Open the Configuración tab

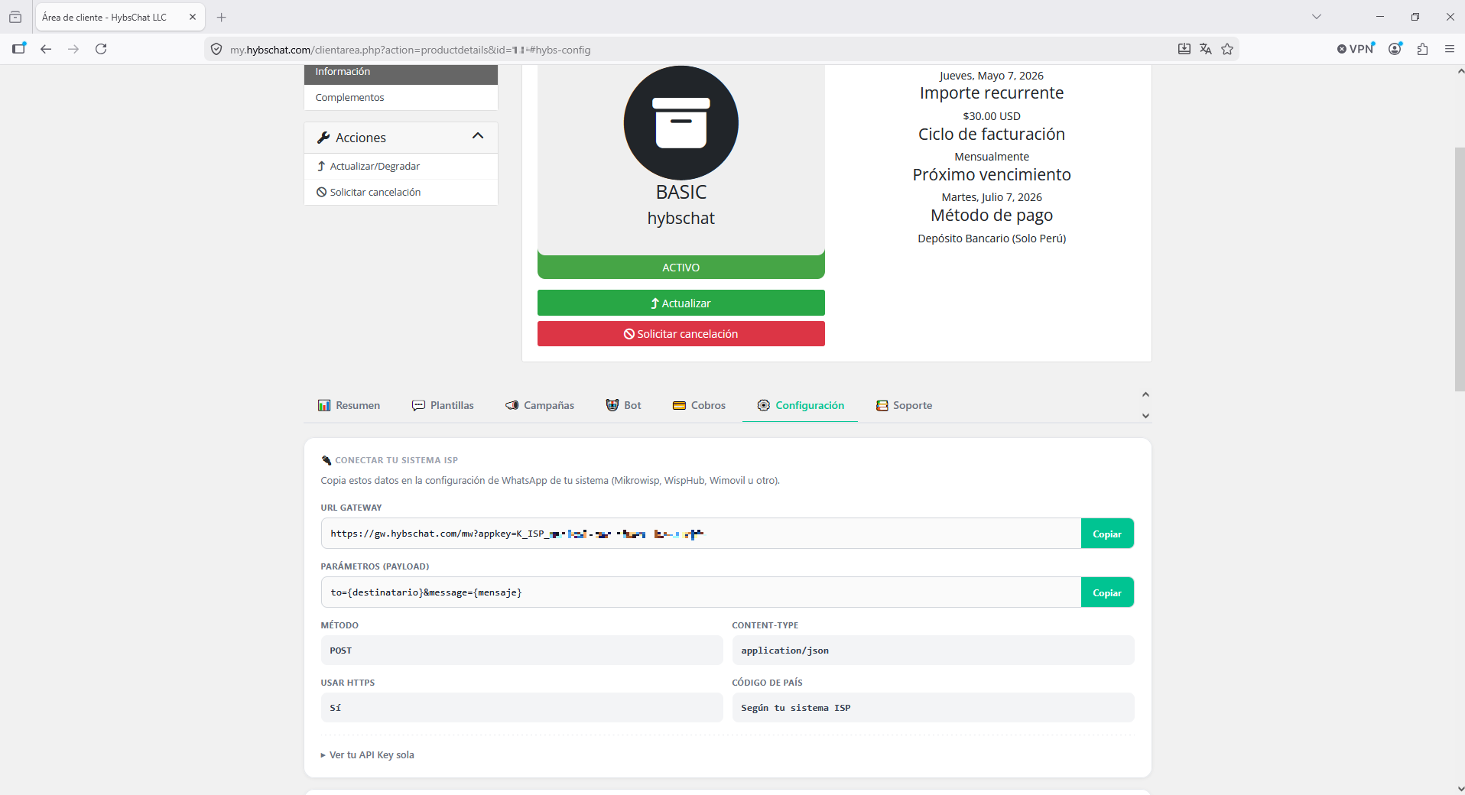(x=801, y=405)
